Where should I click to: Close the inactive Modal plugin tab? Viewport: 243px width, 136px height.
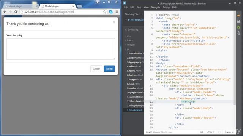pos(37,6)
